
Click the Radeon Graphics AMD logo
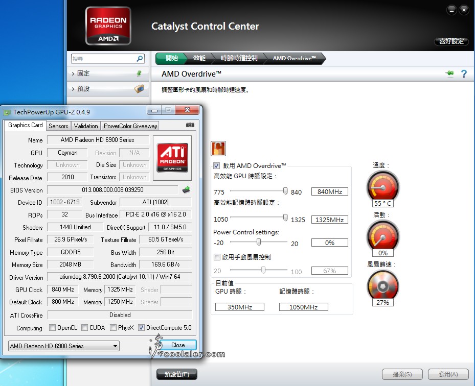(108, 26)
